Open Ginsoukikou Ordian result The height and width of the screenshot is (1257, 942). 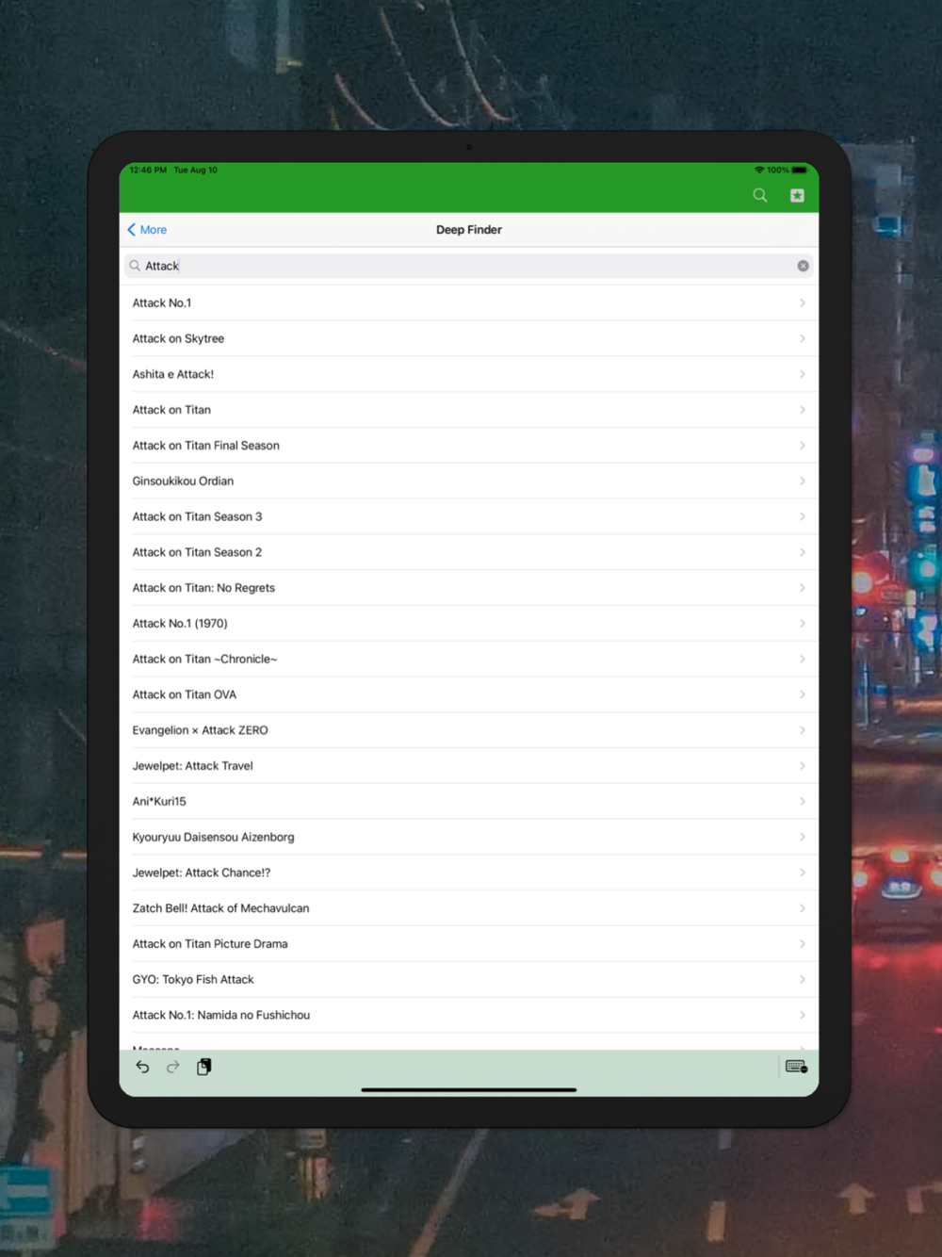(469, 481)
